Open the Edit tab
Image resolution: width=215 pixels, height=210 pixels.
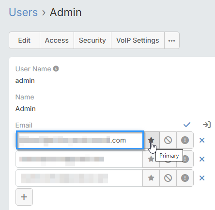click(24, 40)
